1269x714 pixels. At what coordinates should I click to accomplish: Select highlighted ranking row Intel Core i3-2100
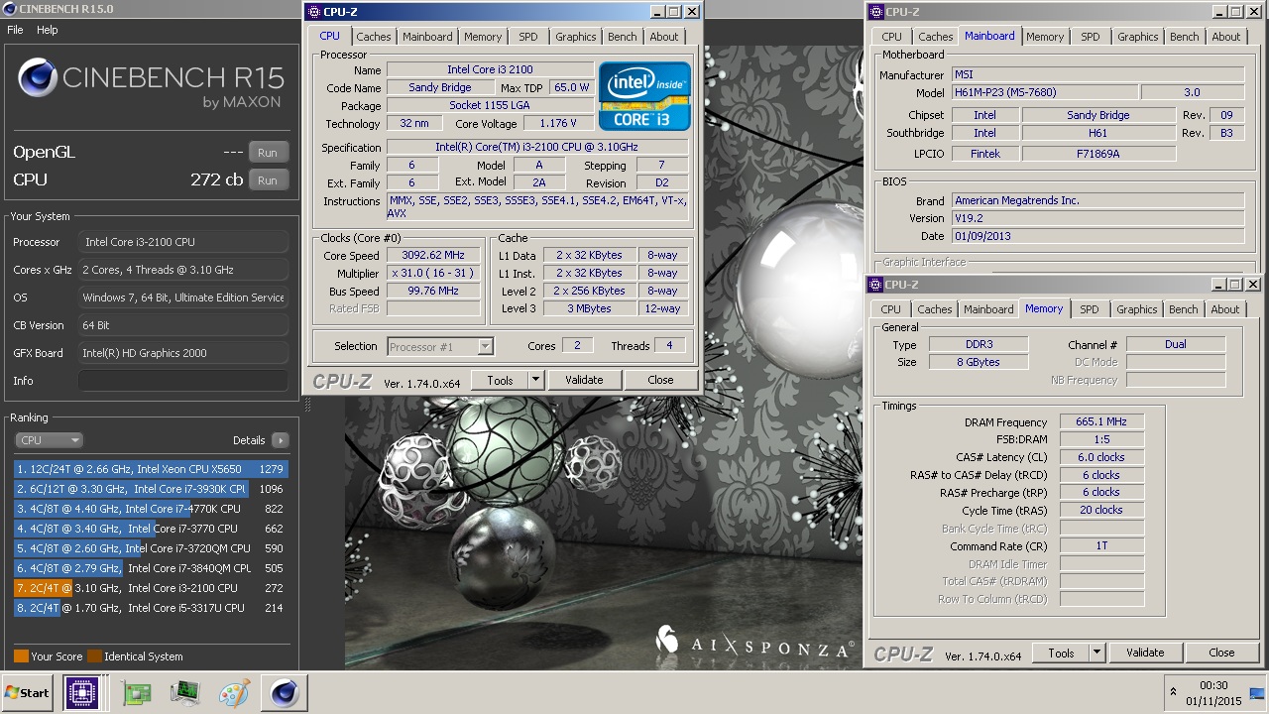[x=151, y=588]
